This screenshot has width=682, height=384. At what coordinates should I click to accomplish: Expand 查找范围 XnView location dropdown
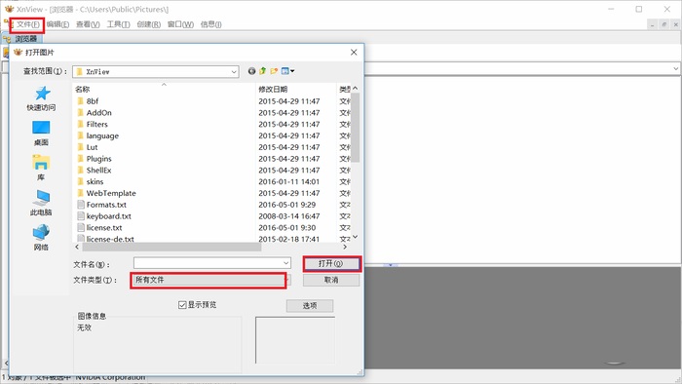tap(234, 72)
